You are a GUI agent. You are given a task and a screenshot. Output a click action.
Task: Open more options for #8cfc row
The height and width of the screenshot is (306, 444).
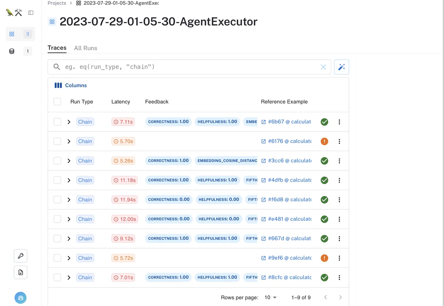coord(339,277)
